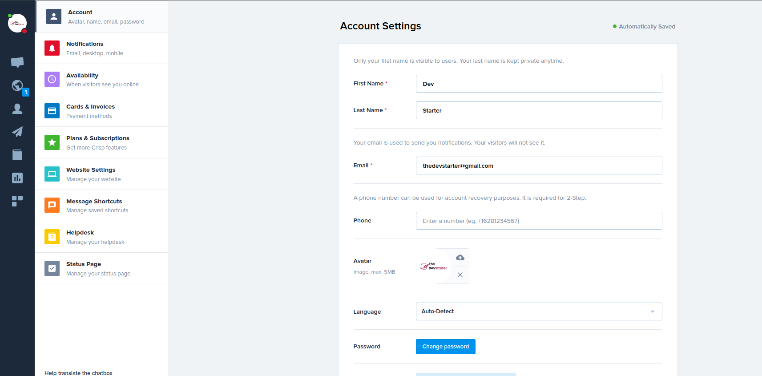Screen dimensions: 762x376
Task: Open the contacts person icon
Action: pos(17,109)
